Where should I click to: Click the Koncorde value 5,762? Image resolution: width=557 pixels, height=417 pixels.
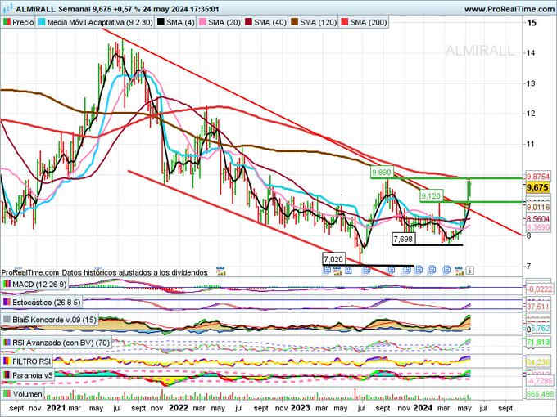tap(541, 329)
